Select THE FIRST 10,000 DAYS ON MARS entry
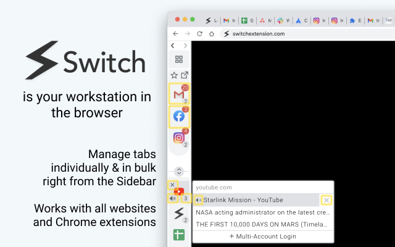This screenshot has width=395, height=247. (x=263, y=224)
